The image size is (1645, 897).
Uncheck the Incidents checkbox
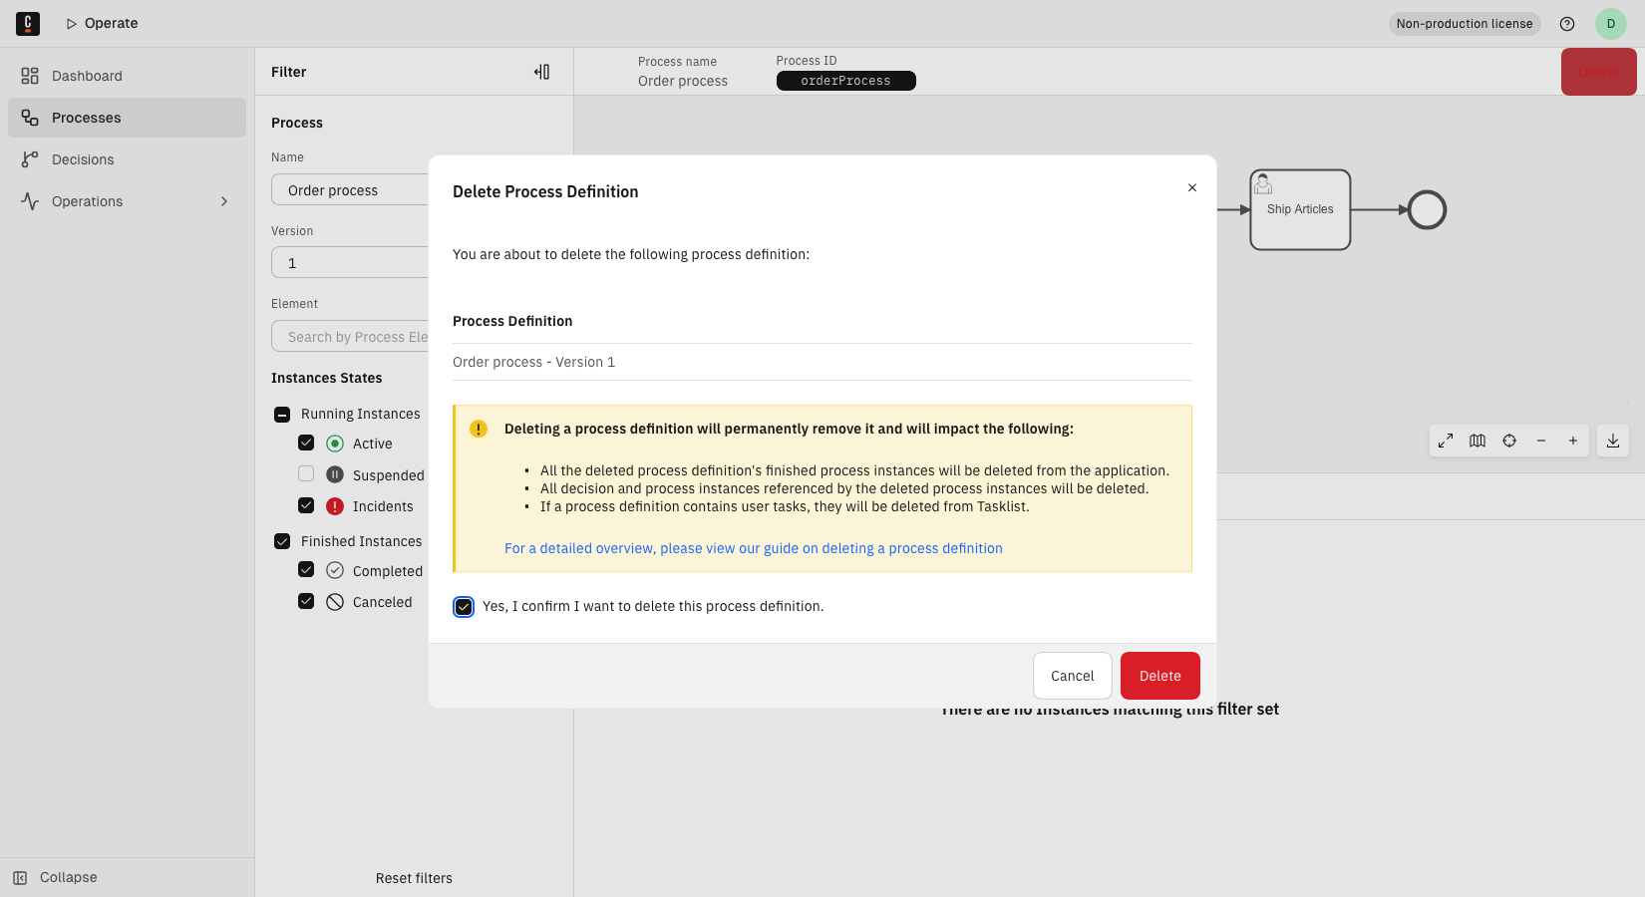306,505
